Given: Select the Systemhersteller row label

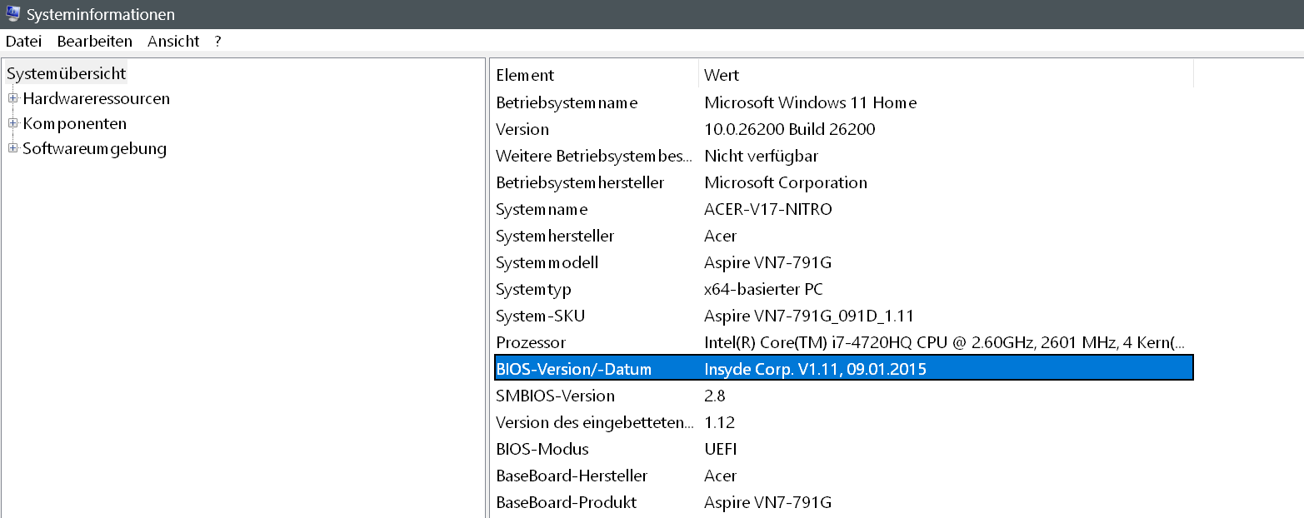Looking at the screenshot, I should coord(553,236).
